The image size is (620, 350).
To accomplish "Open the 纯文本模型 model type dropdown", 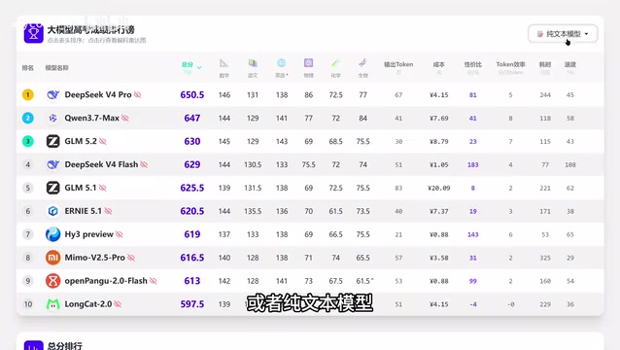I will click(x=563, y=34).
